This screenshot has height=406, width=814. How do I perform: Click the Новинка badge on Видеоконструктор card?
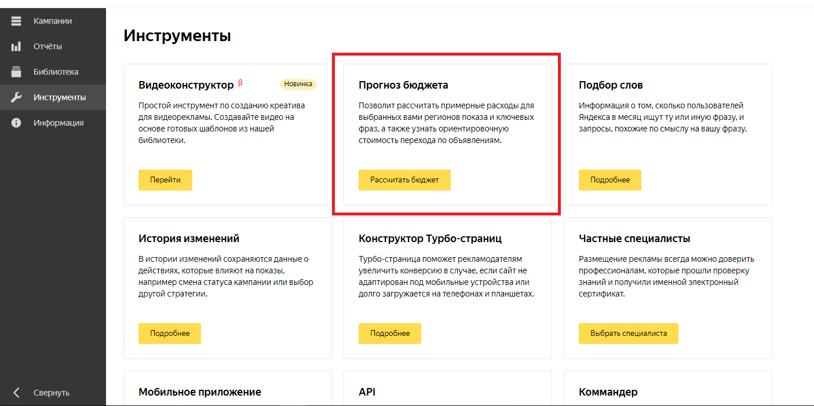click(298, 84)
